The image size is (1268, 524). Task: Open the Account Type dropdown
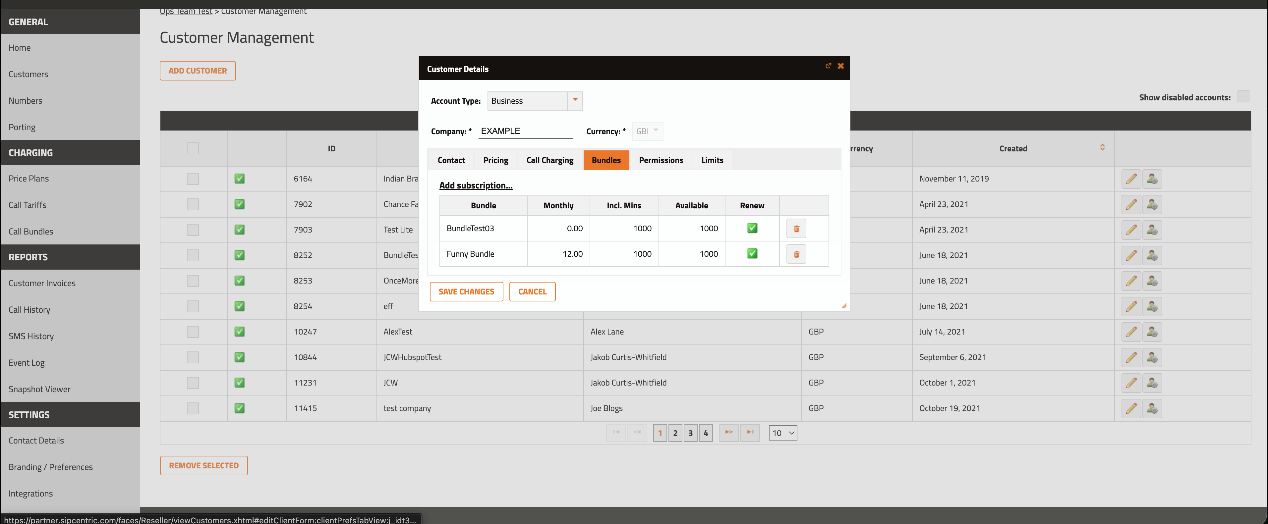[x=535, y=101]
